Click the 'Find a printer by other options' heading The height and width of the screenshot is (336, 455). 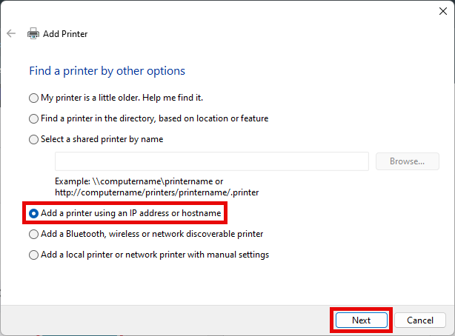(107, 71)
